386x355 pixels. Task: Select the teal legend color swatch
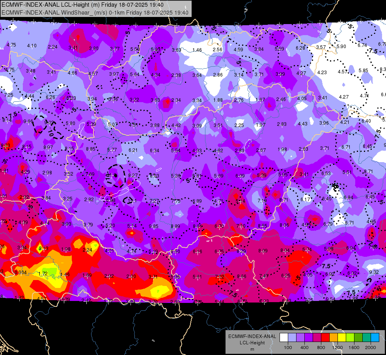(367, 338)
